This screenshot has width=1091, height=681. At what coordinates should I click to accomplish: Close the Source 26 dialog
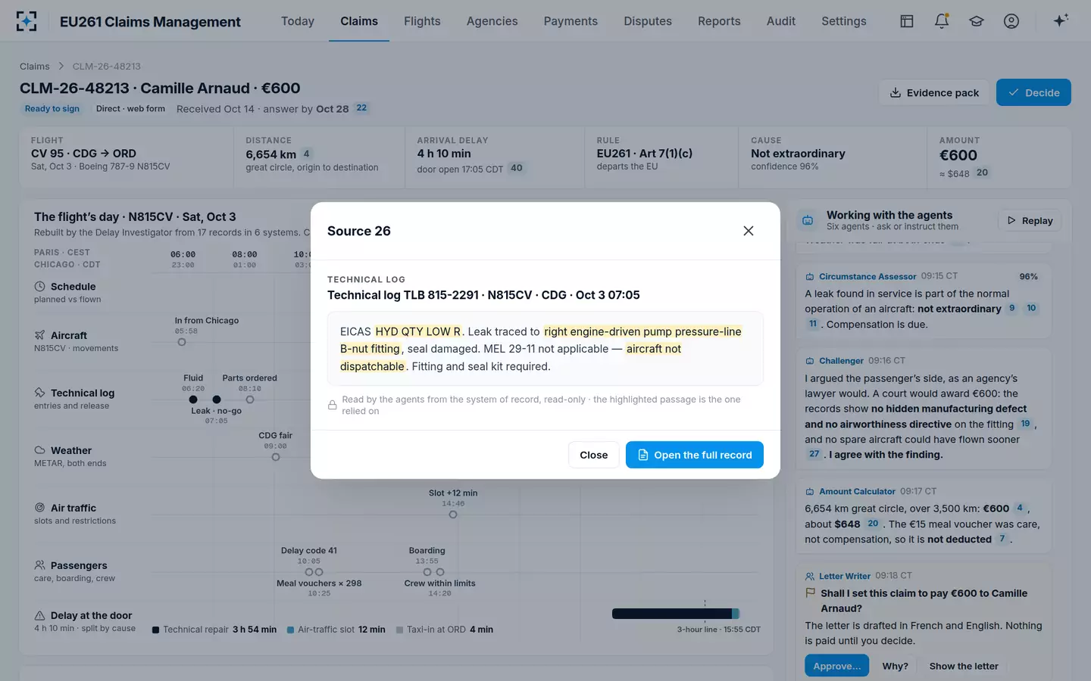coord(748,231)
